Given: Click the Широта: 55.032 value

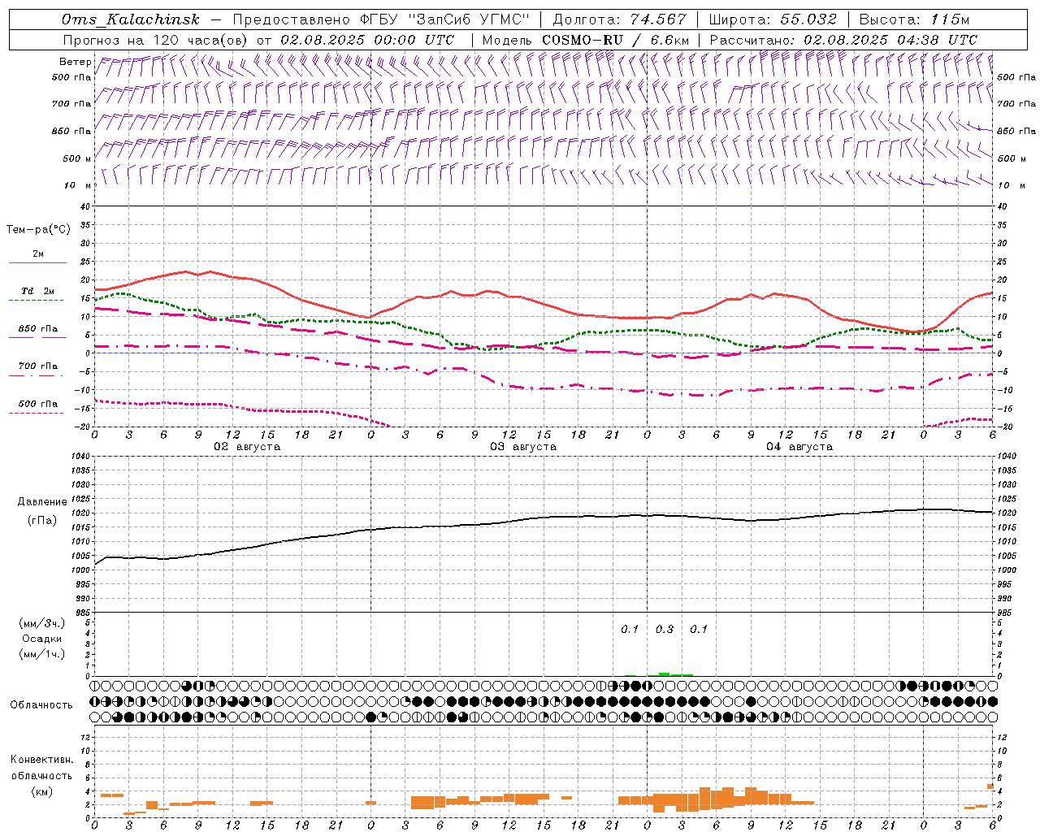Looking at the screenshot, I should [x=773, y=19].
